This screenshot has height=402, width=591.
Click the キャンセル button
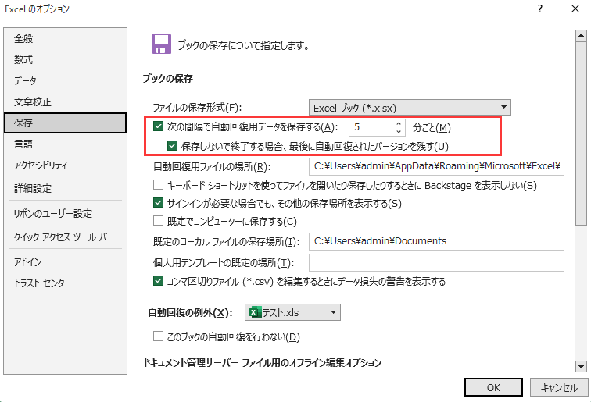(559, 387)
